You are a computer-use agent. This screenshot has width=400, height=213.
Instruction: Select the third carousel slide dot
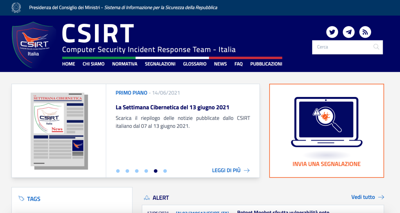(137, 171)
